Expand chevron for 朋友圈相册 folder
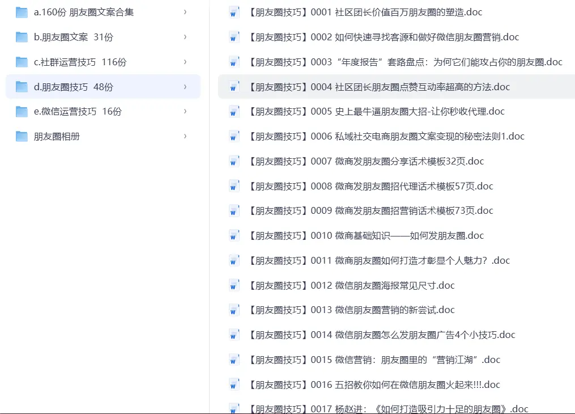Image resolution: width=575 pixels, height=414 pixels. click(x=185, y=136)
